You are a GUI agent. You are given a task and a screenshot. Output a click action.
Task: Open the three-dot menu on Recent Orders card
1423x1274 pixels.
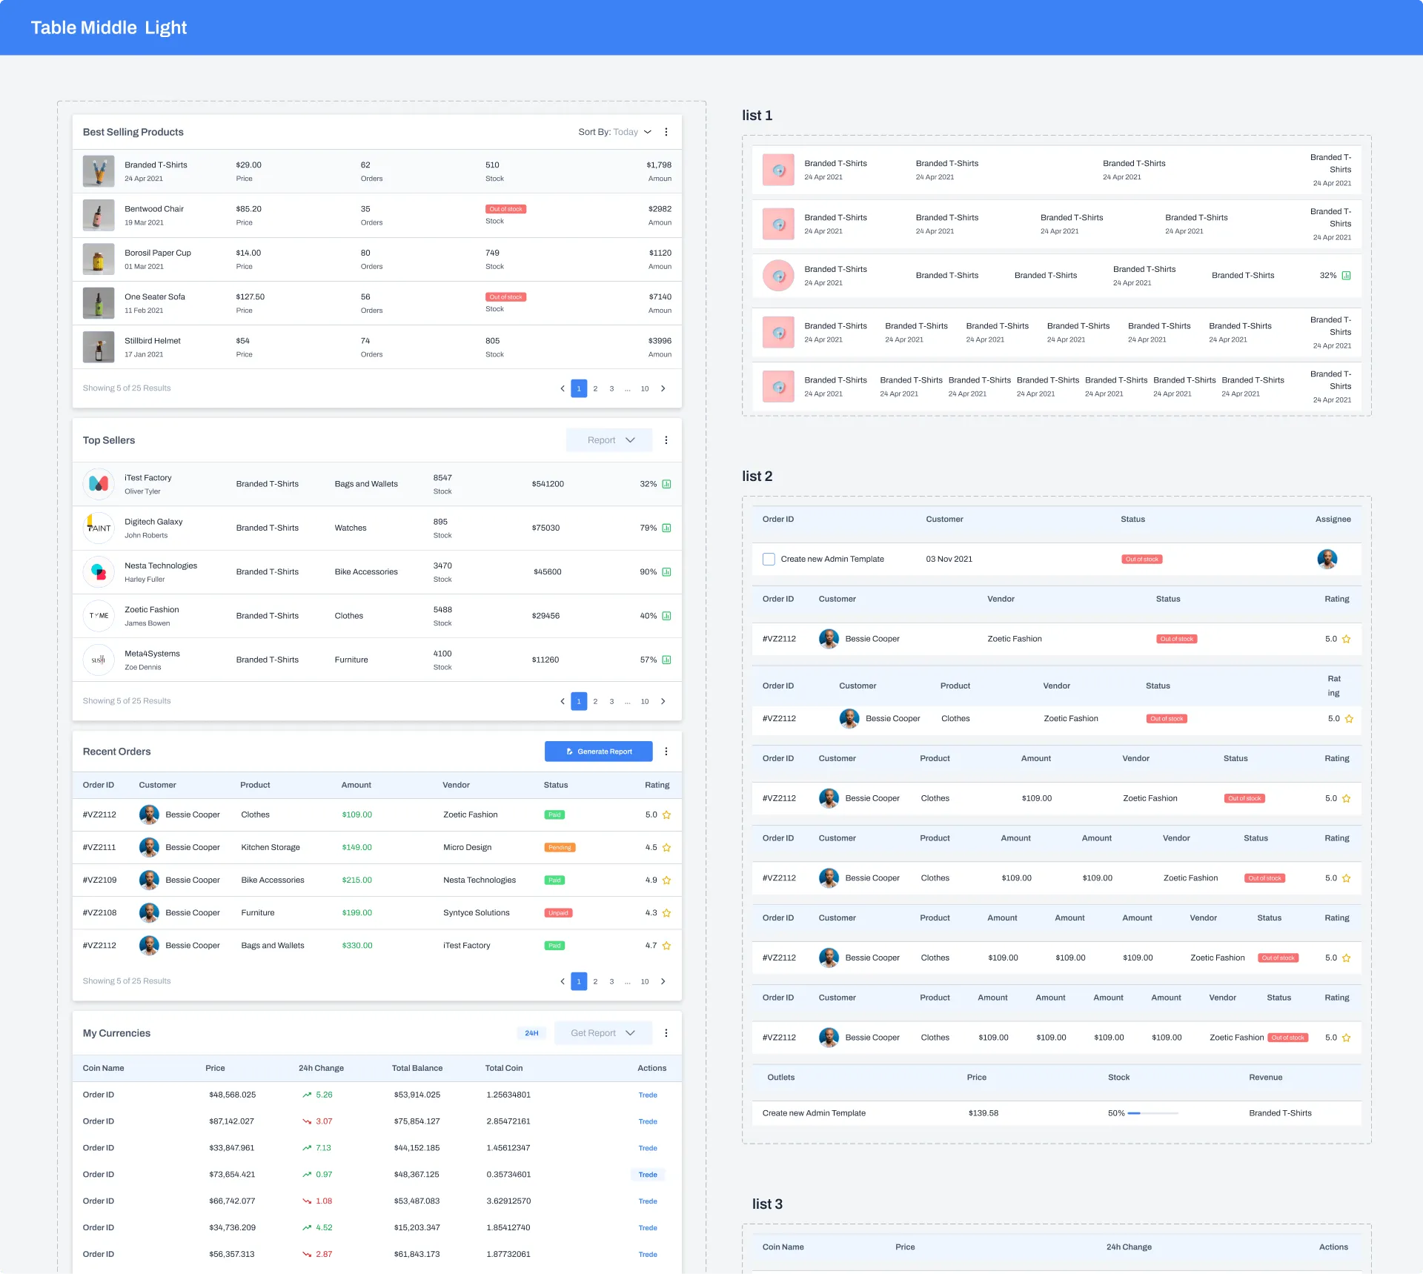666,751
